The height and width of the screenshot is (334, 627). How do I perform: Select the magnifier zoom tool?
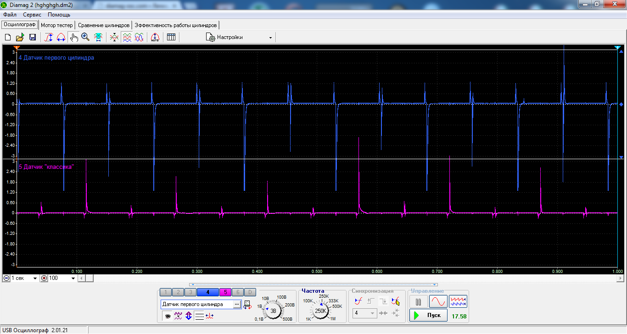[85, 37]
